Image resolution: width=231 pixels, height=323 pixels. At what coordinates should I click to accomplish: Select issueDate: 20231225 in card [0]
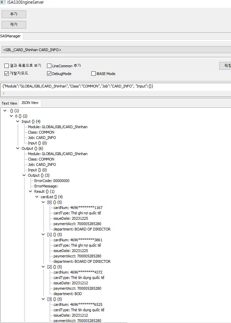(71, 218)
